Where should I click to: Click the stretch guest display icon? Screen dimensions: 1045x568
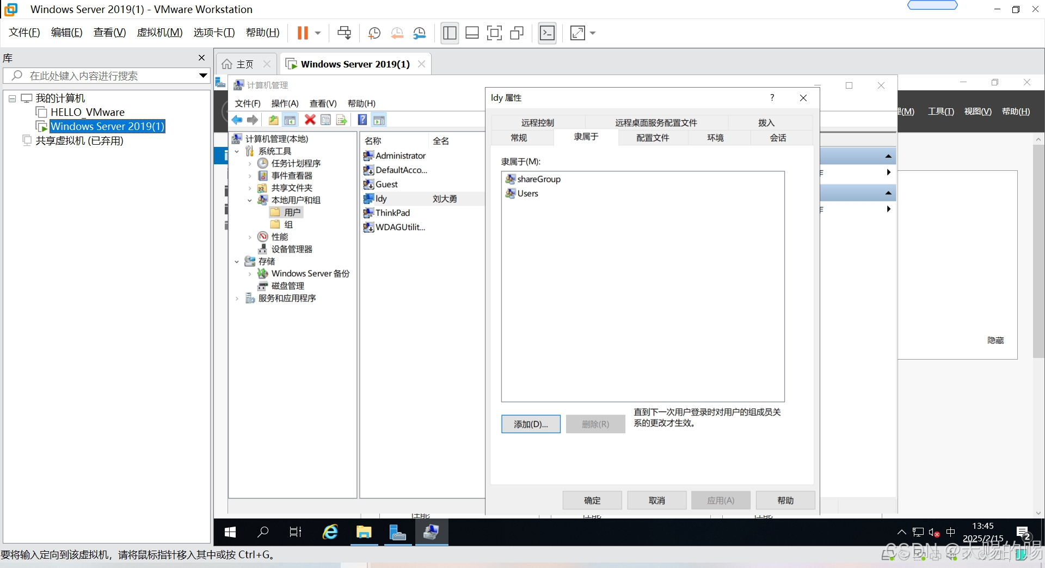coord(577,33)
